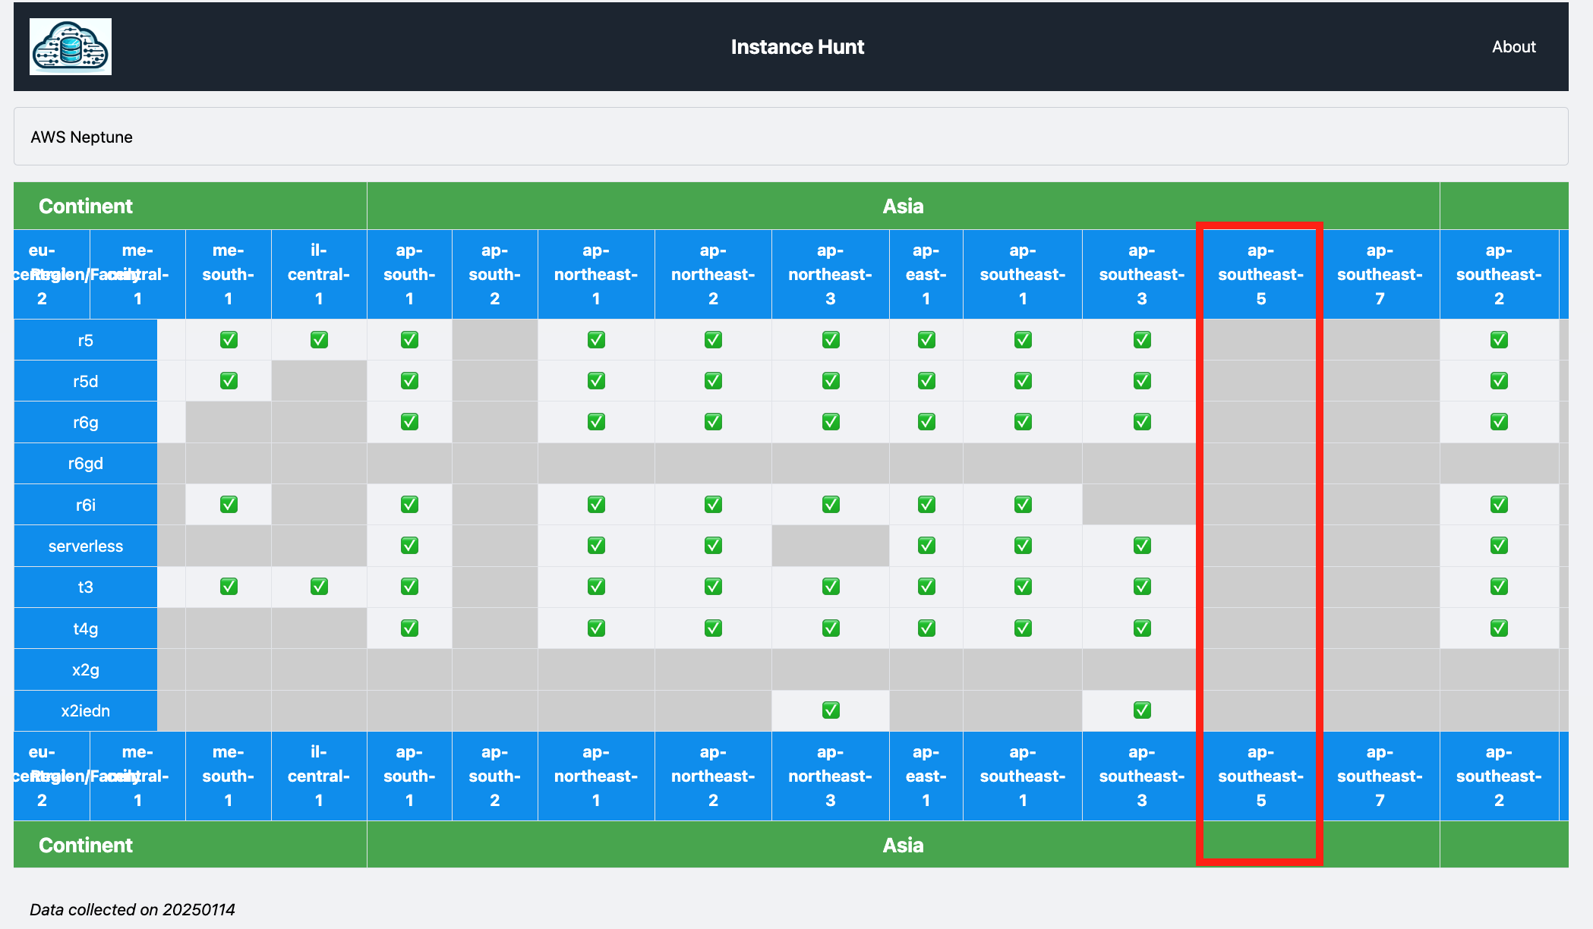Open the About link in the header
This screenshot has width=1593, height=929.
pos(1513,47)
